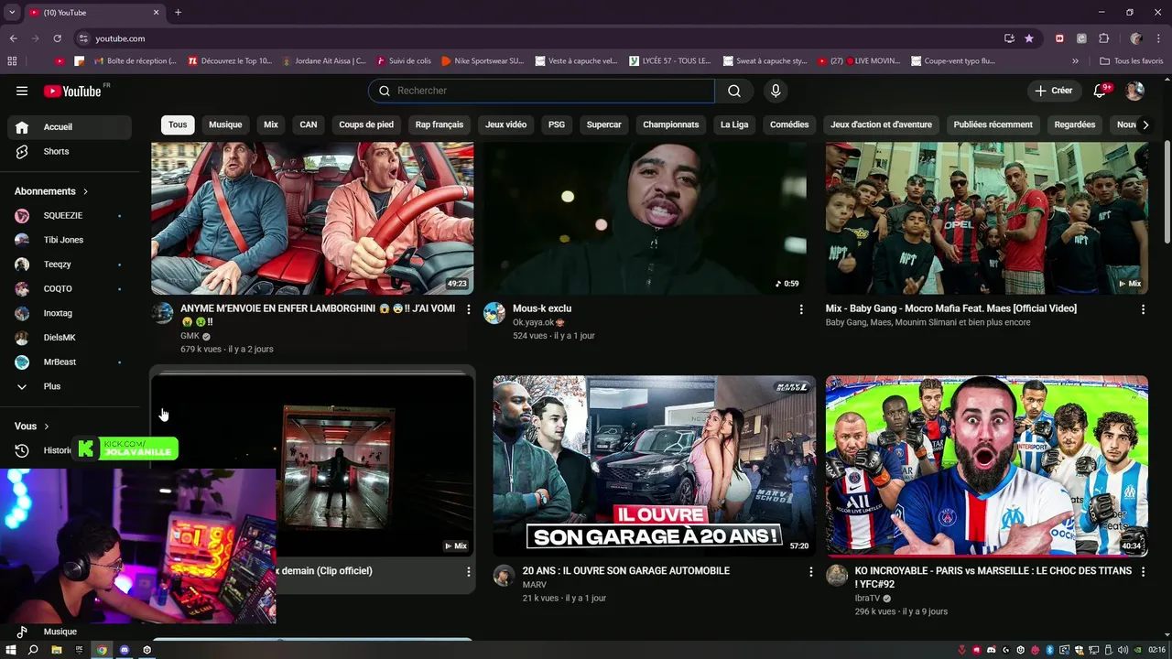
Task: Select the Publiées récemment chip
Action: click(x=993, y=124)
